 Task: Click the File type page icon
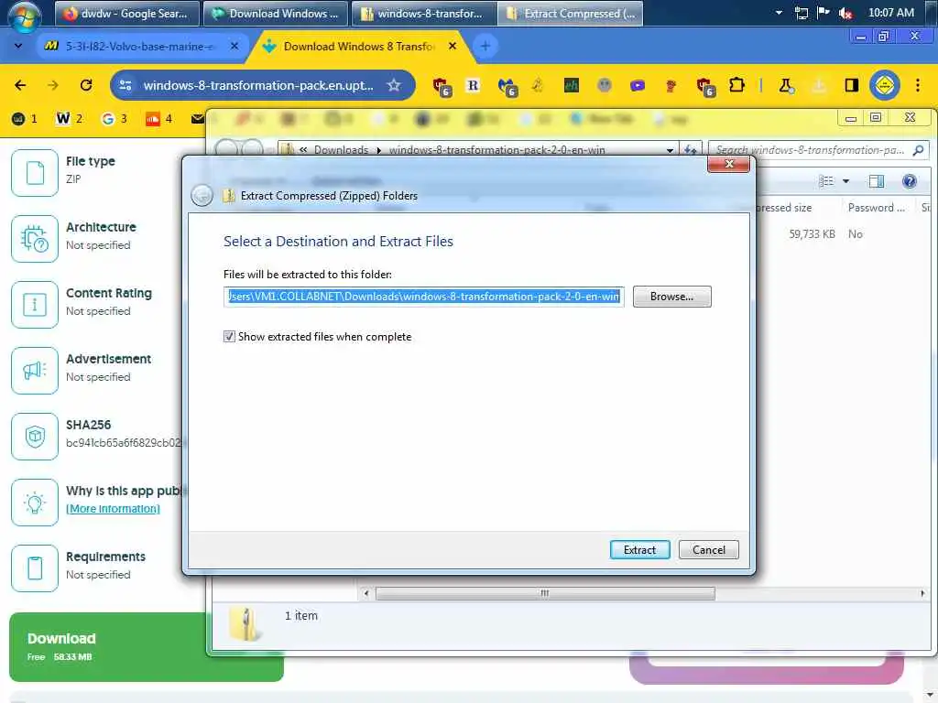tap(35, 173)
